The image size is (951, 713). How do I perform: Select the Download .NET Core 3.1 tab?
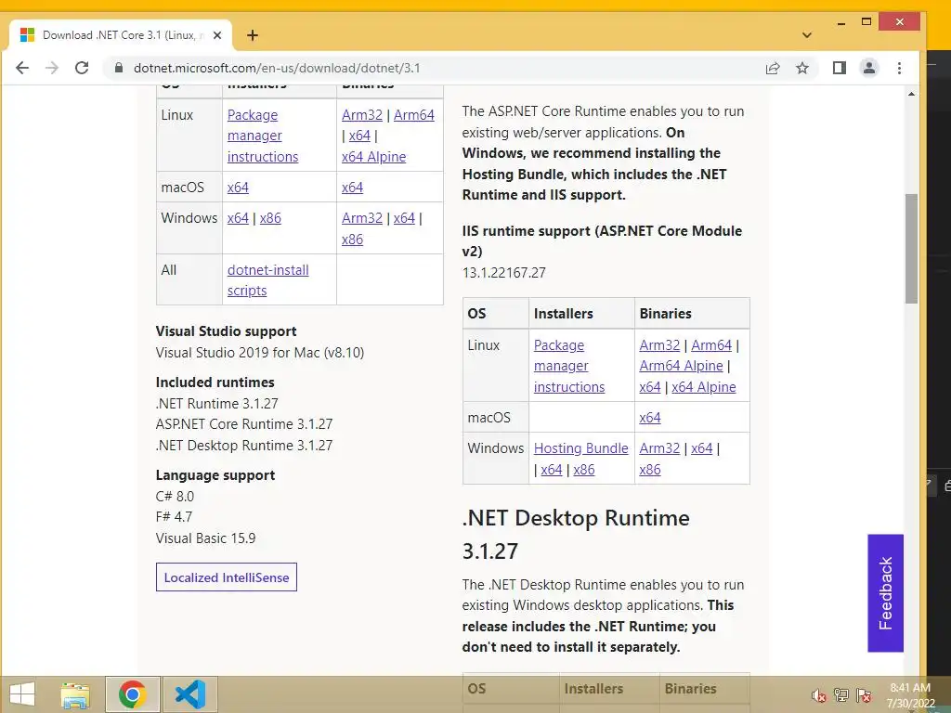point(120,35)
